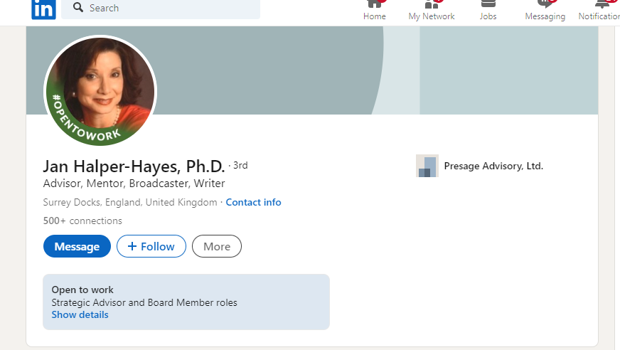Open My Network in the nav bar
Image resolution: width=620 pixels, height=350 pixels.
point(432,11)
